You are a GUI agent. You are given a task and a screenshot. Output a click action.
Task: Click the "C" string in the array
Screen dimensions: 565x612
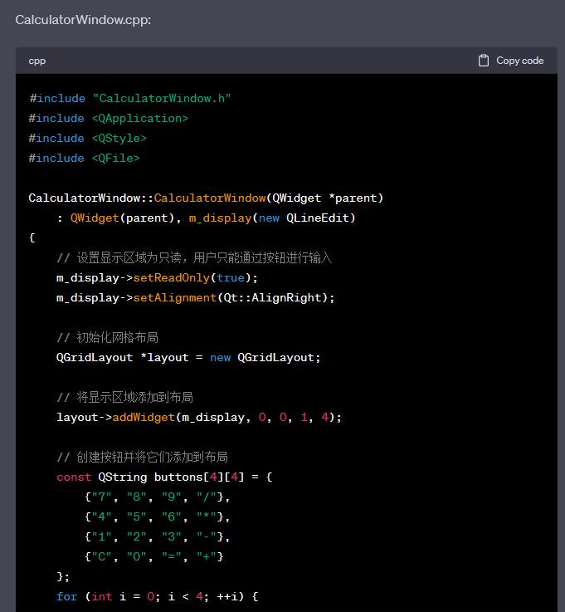click(101, 557)
